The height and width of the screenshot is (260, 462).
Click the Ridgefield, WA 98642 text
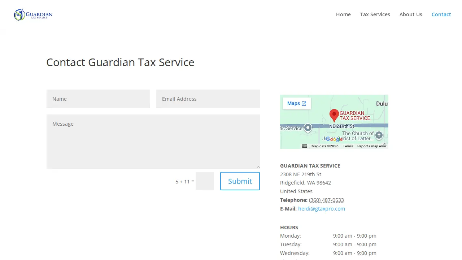click(305, 183)
